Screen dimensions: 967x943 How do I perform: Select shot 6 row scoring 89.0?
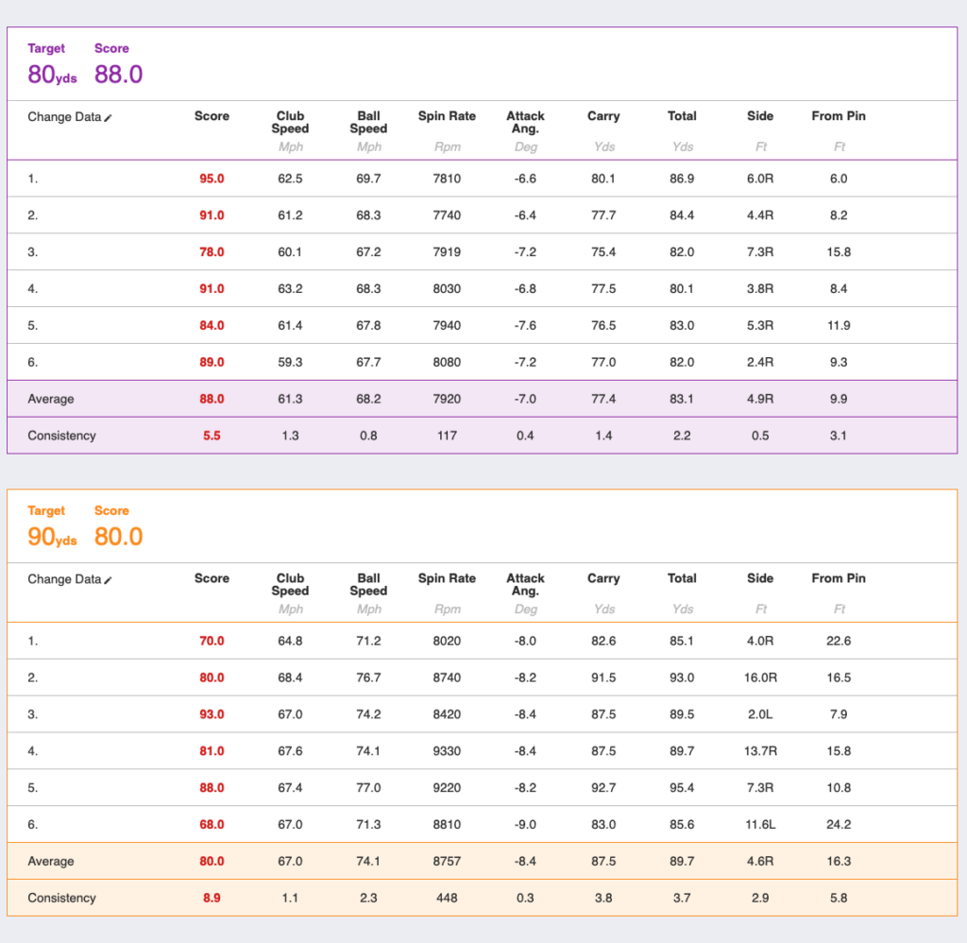pyautogui.click(x=482, y=362)
